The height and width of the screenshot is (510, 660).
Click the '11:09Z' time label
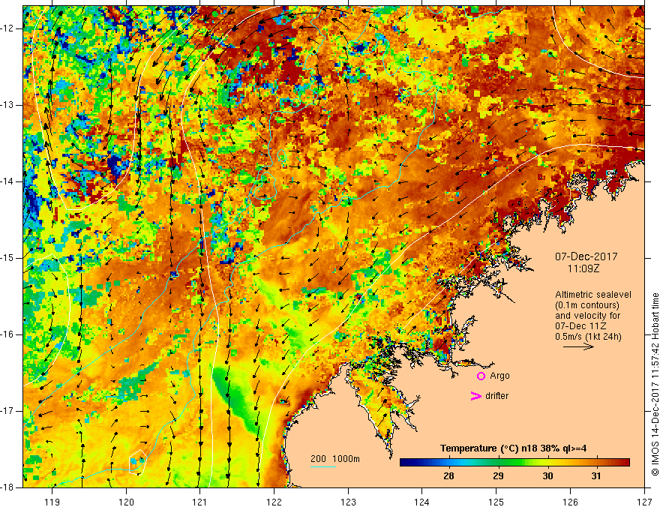point(583,268)
